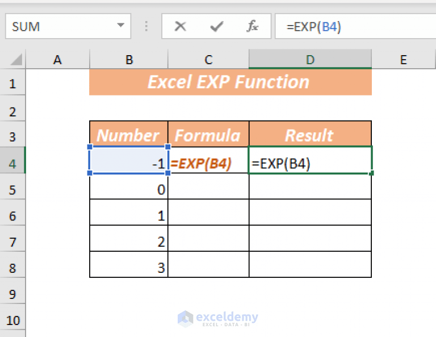Click the fill handle of cell D4
436x337 pixels.
[371, 173]
